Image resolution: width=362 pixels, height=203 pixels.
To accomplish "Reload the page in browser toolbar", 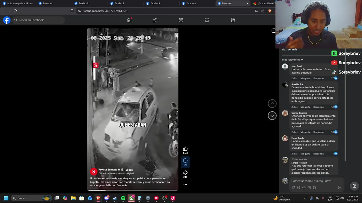I will pos(15,11).
